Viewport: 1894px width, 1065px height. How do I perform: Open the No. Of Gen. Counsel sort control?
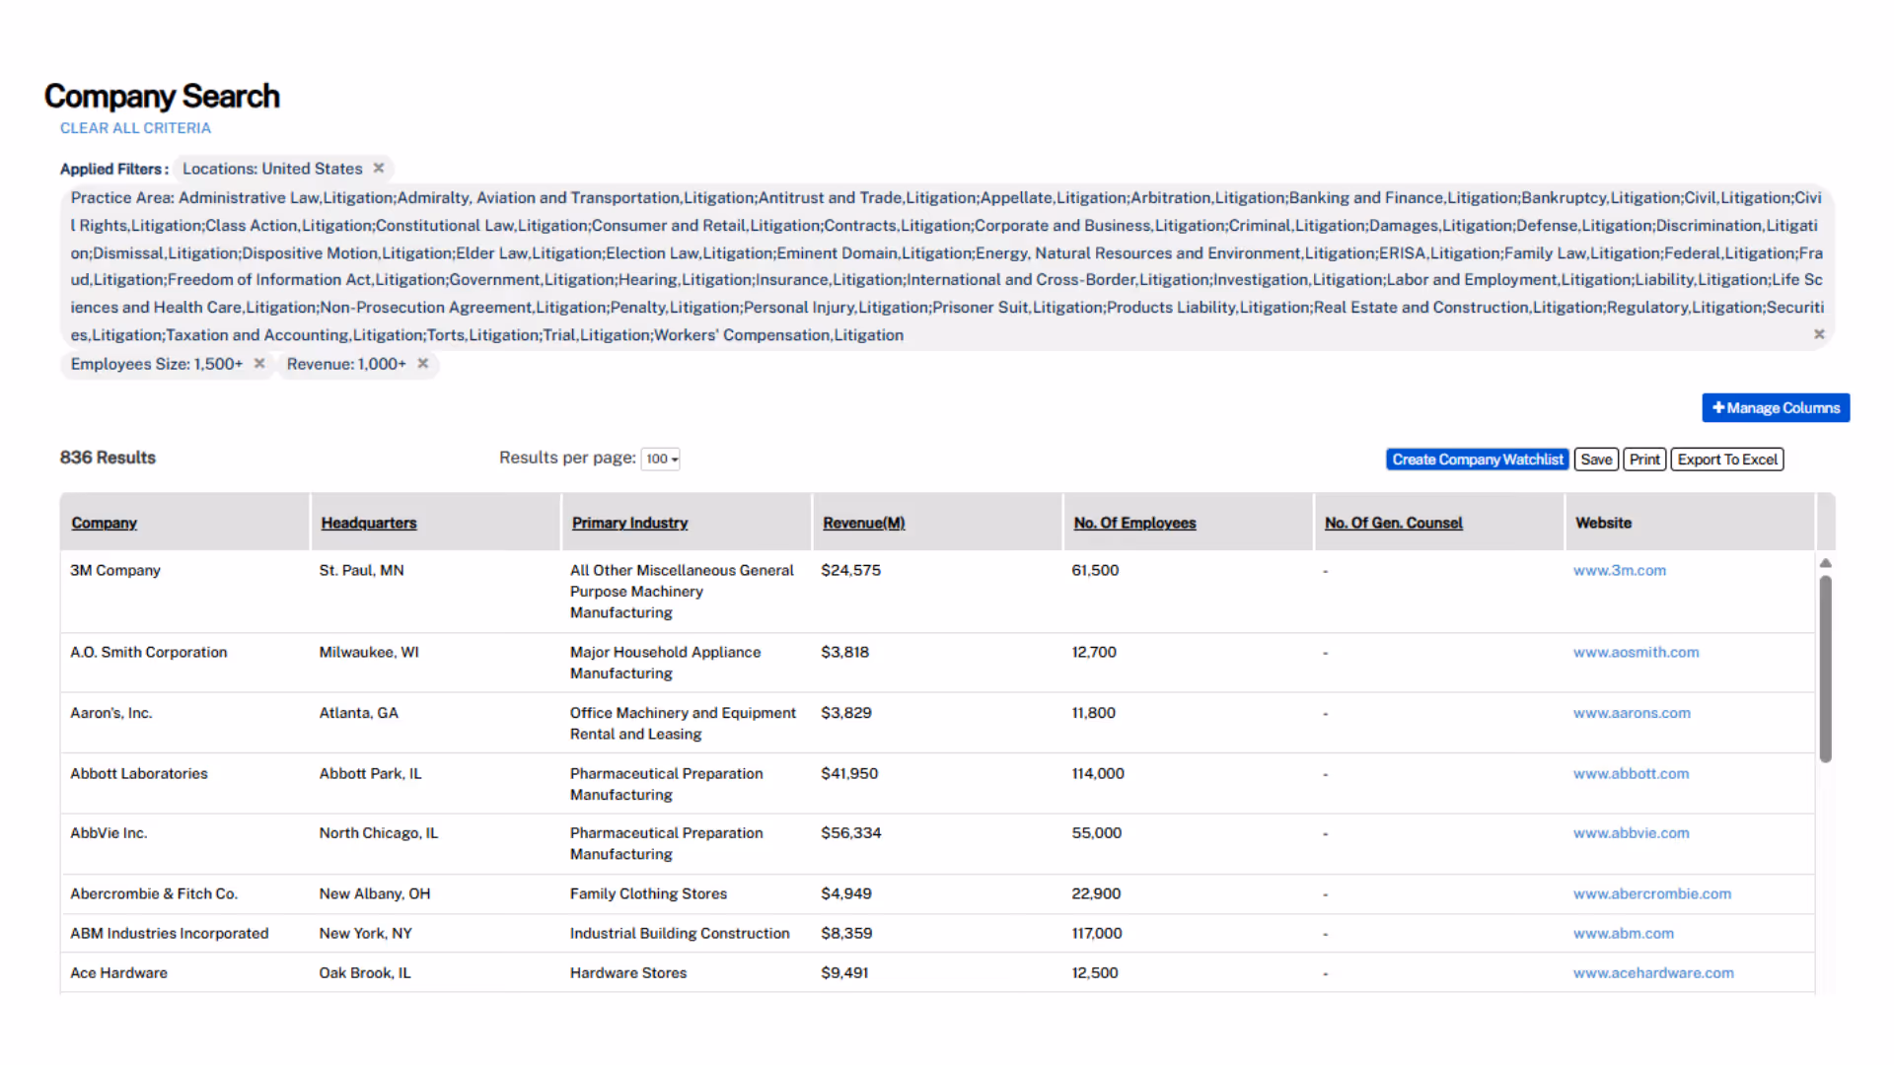point(1393,523)
